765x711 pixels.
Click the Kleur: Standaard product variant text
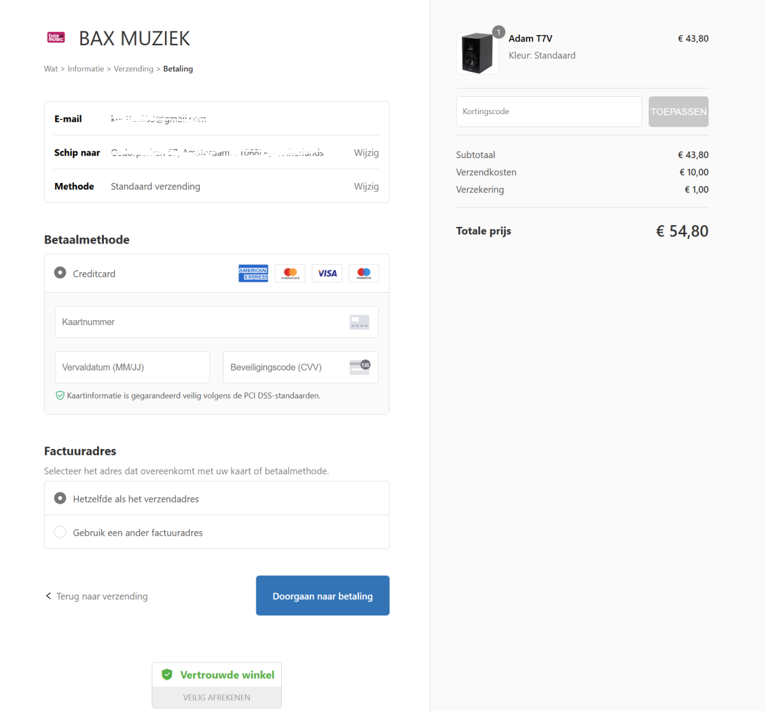[x=542, y=55]
